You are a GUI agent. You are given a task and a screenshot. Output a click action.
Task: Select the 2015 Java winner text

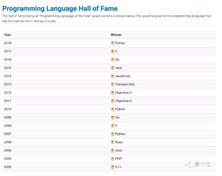click(119, 68)
